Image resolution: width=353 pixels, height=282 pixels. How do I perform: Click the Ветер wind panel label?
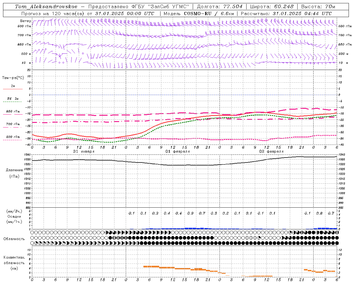25,21
